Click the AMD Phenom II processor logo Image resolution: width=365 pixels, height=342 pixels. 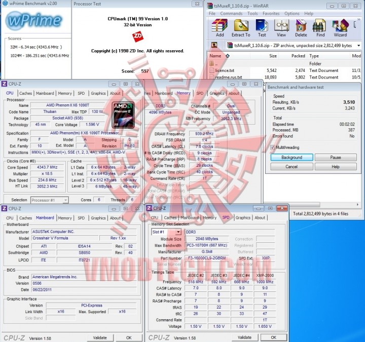click(123, 115)
